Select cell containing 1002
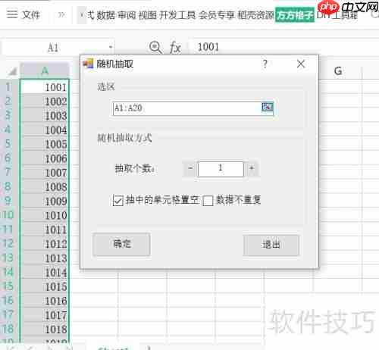This screenshot has width=379, height=350. [45, 102]
